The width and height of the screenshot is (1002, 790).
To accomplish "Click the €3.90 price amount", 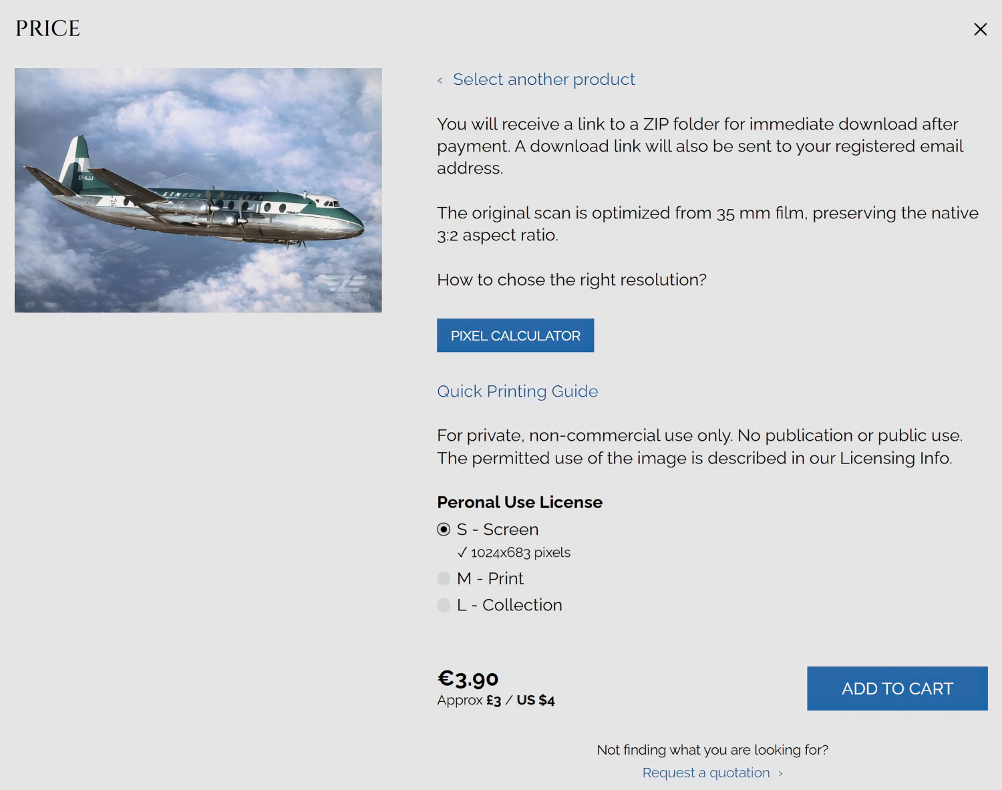I will 468,678.
